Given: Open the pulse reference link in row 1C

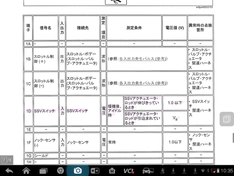Looking at the screenshot, I should [x=143, y=83].
